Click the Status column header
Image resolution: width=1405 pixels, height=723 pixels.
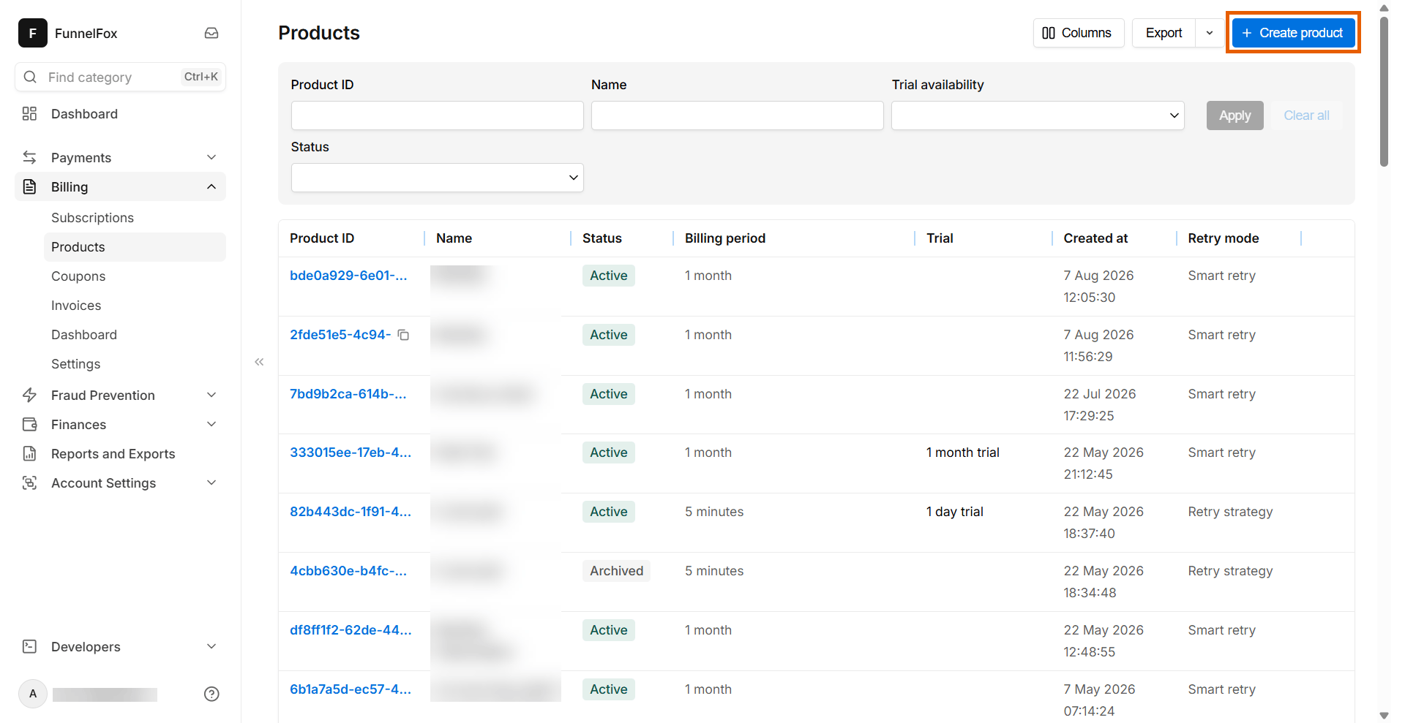point(602,238)
